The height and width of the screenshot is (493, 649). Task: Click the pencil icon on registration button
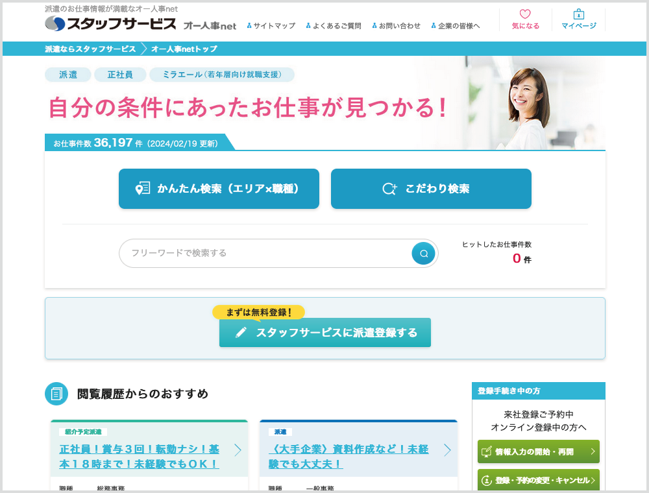pos(241,333)
